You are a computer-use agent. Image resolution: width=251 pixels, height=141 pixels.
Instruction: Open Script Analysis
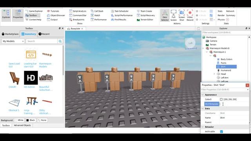[78, 11]
